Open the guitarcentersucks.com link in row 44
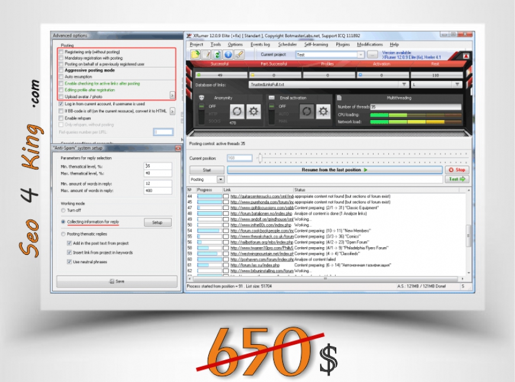 click(x=262, y=196)
